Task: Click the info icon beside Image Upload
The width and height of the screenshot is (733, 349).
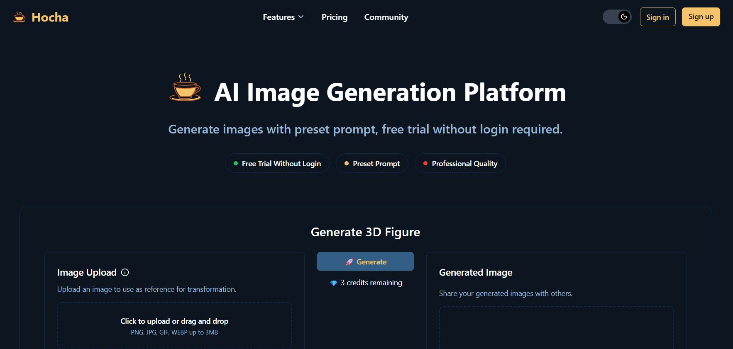Action: point(125,272)
